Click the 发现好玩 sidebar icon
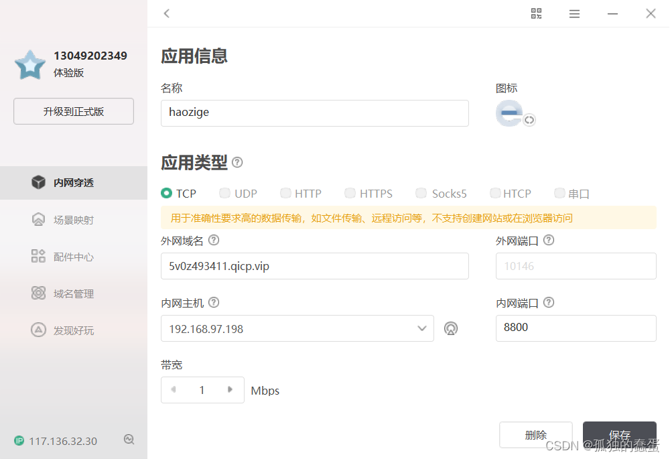This screenshot has width=670, height=459. (38, 330)
